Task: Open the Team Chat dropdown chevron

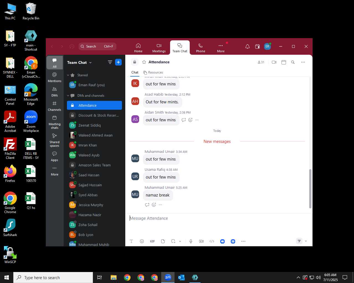Action: 90,63
